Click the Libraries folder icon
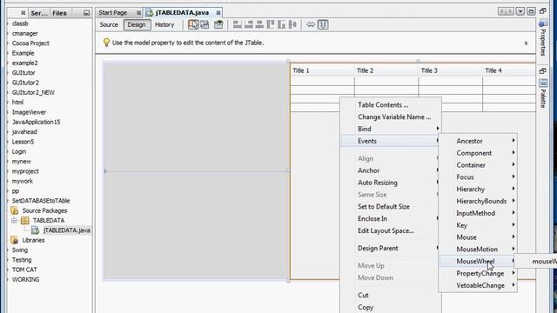The image size is (557, 313). [x=15, y=240]
